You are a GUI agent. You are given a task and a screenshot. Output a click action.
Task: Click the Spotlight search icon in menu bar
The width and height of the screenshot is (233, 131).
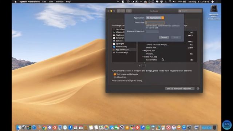(118, 1)
